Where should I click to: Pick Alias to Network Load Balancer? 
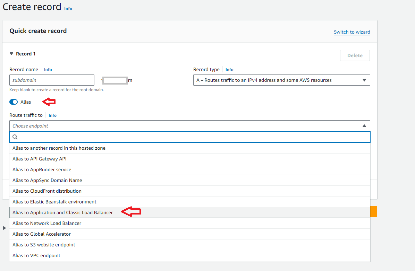[47, 223]
